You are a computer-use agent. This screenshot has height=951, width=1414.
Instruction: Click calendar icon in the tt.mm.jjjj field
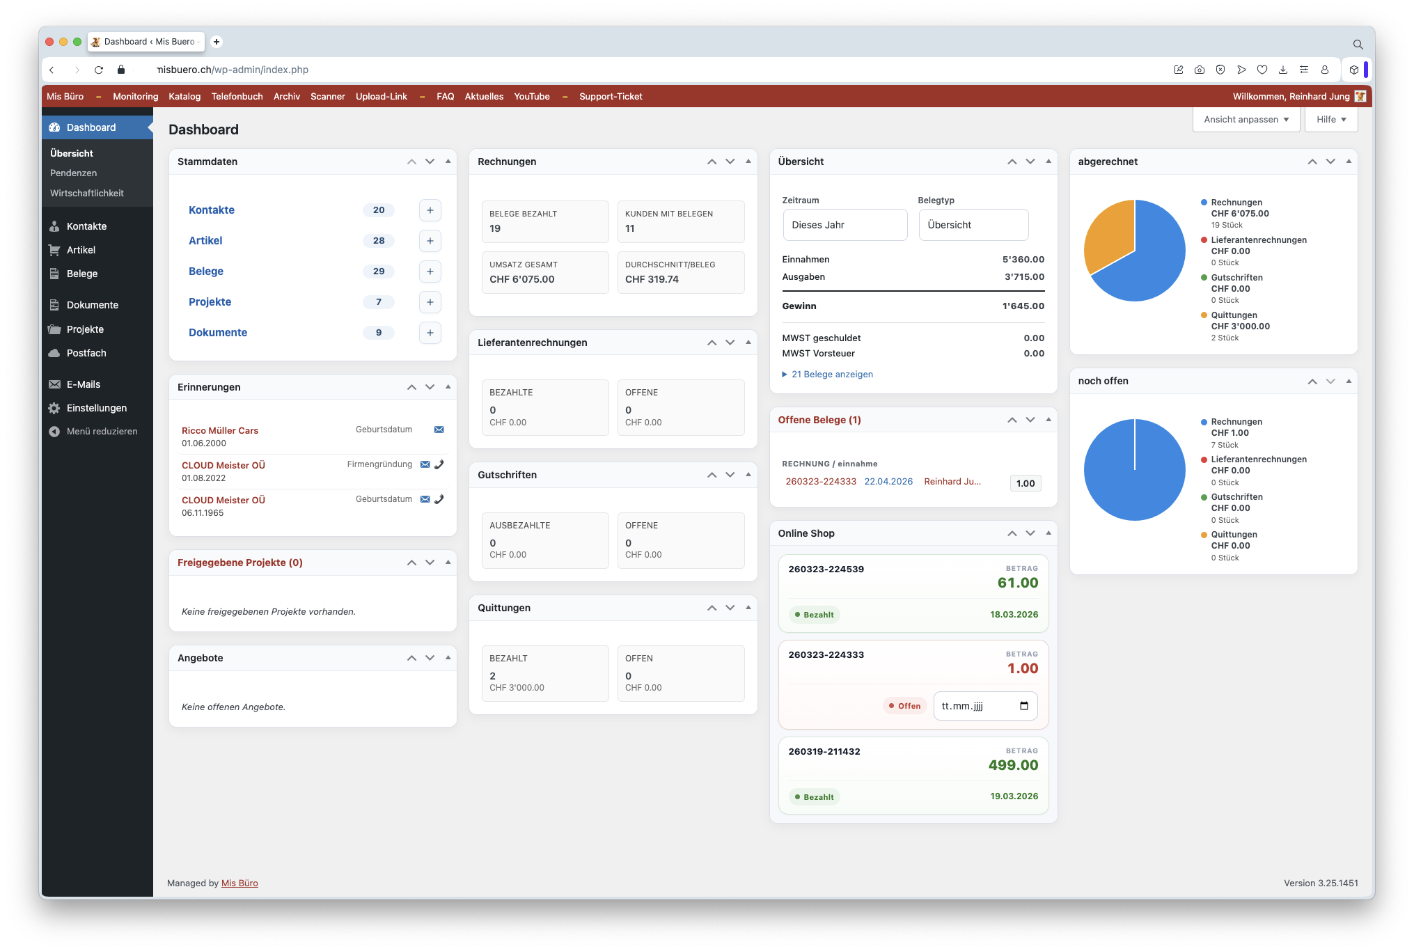1023,706
